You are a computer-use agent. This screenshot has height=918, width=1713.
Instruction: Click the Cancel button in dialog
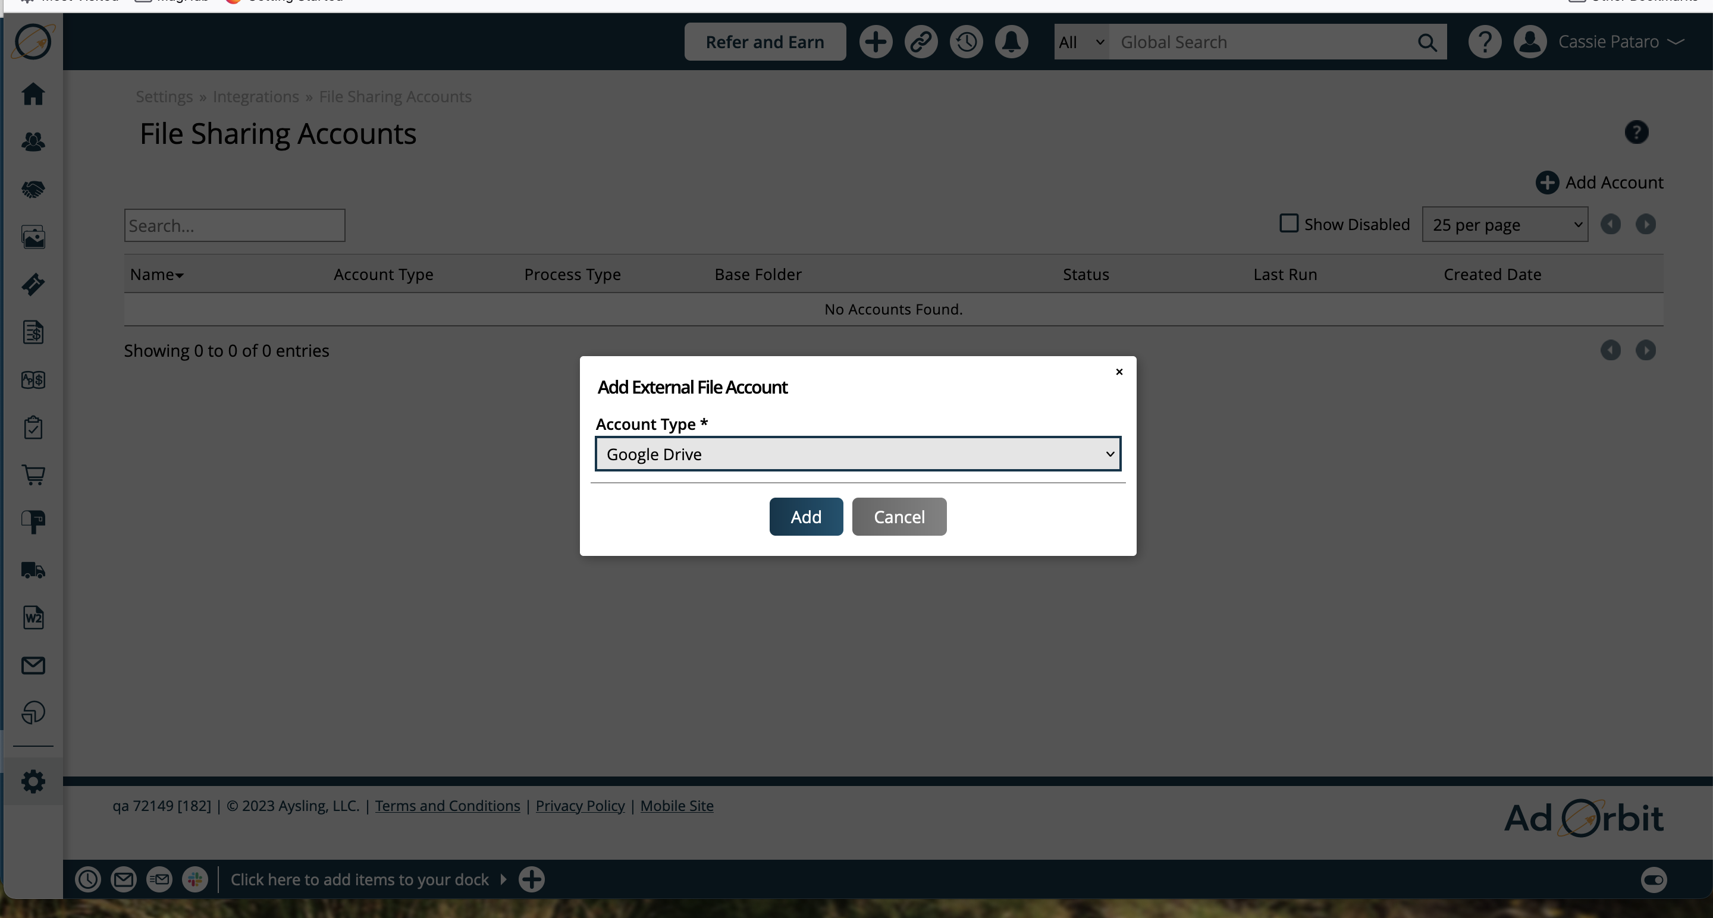click(x=898, y=517)
